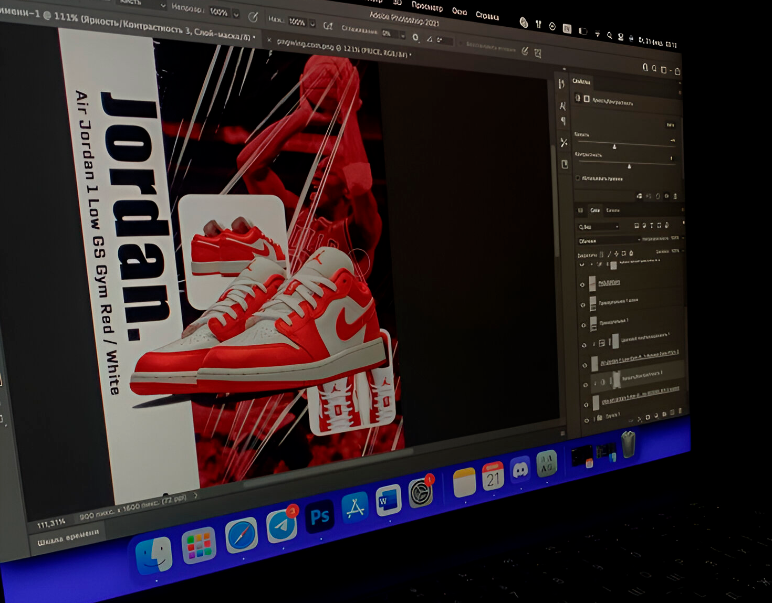Viewport: 772px width, 603px height.
Task: Open Microsoft Word from the dock
Action: (x=389, y=500)
